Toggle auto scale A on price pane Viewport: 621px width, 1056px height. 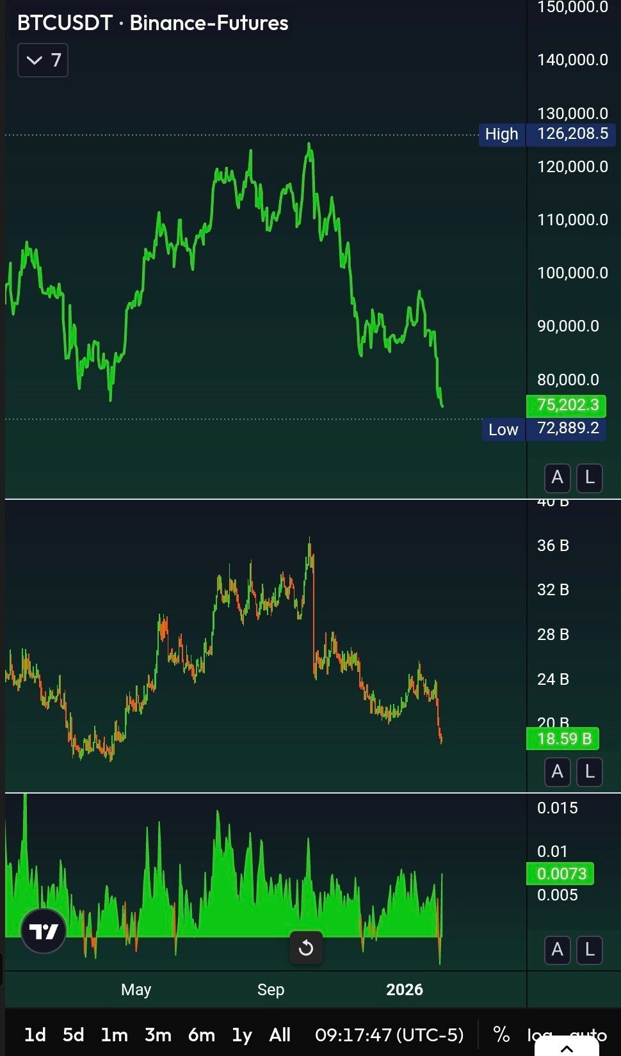pyautogui.click(x=557, y=477)
